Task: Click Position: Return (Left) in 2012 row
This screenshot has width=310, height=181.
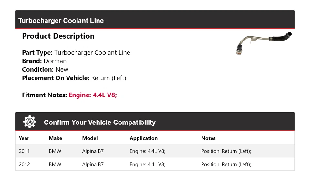Action: tap(226, 164)
